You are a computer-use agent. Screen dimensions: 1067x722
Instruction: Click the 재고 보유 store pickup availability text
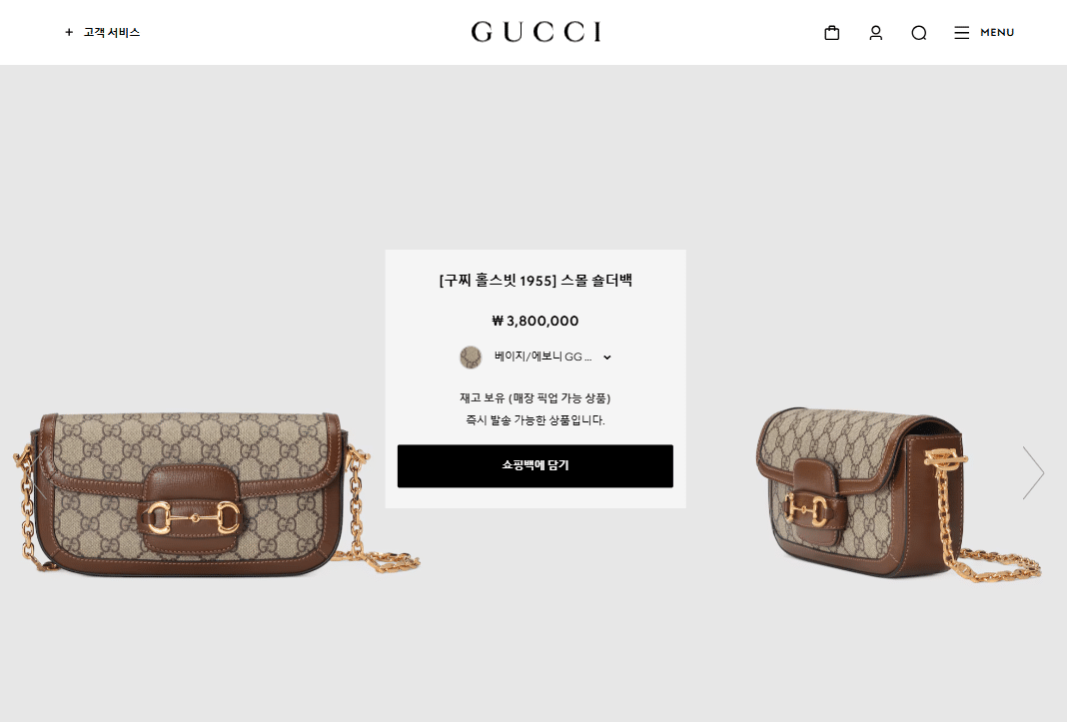pyautogui.click(x=534, y=398)
